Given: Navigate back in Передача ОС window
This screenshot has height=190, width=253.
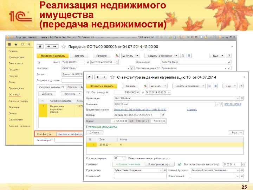Looking at the screenshot, I should [48, 47].
